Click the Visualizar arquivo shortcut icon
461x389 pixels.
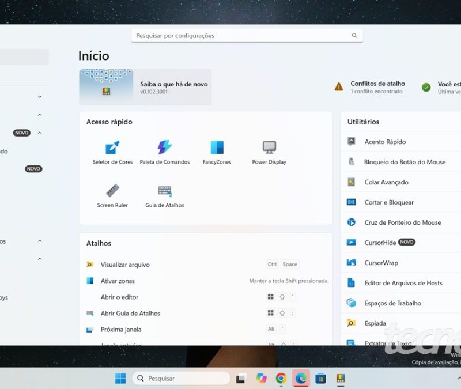point(90,265)
